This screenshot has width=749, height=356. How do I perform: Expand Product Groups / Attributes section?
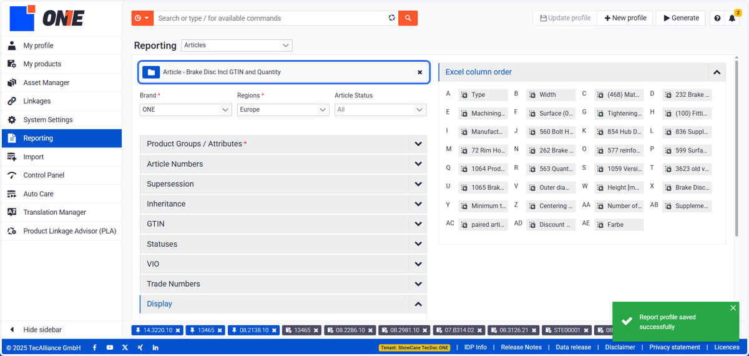point(283,144)
